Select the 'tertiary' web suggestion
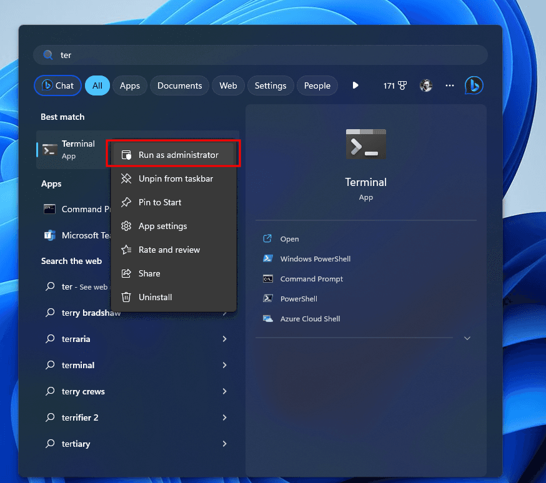The width and height of the screenshot is (546, 483). pos(137,444)
